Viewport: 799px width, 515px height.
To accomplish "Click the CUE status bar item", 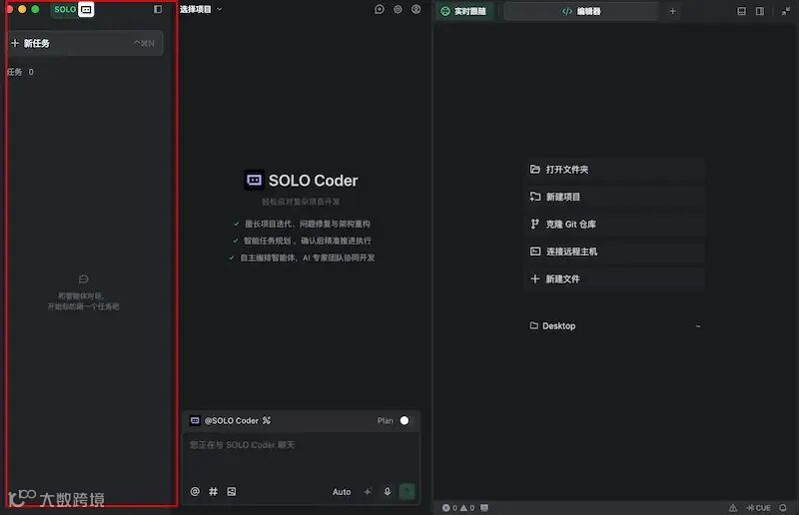I will pos(759,508).
